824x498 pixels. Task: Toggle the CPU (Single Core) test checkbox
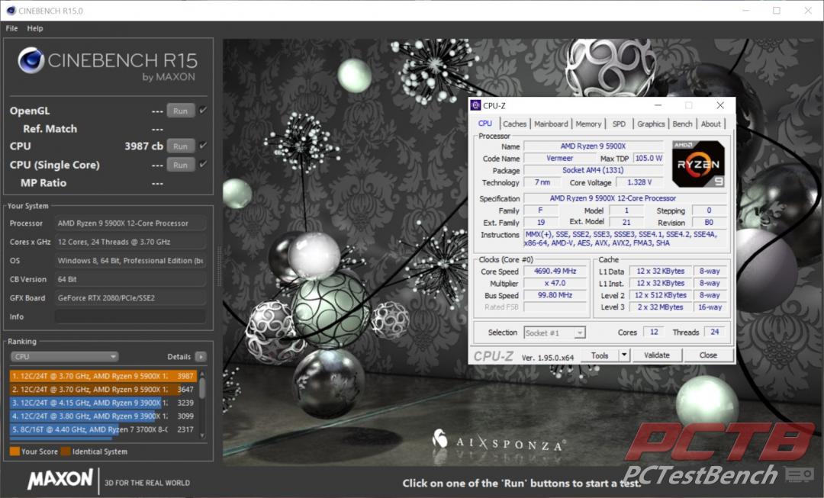203,165
